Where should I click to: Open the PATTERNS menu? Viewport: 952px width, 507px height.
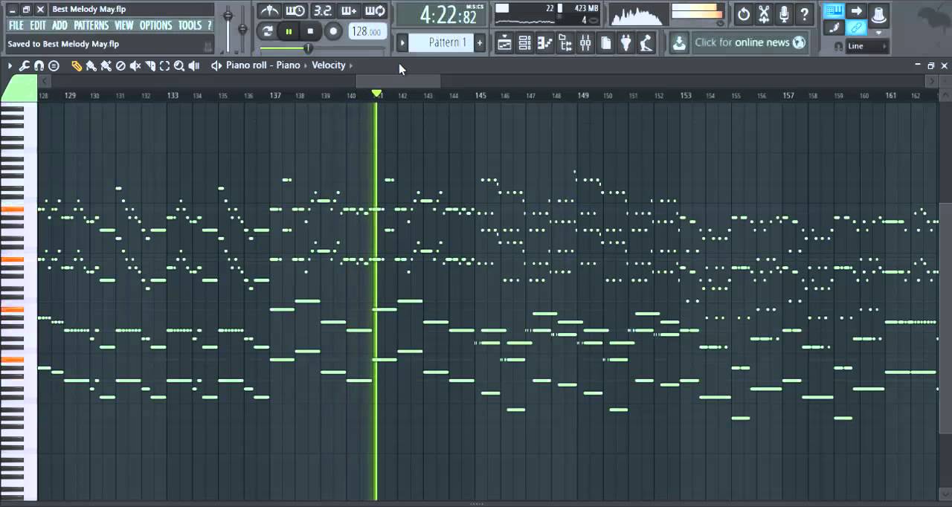coord(91,25)
